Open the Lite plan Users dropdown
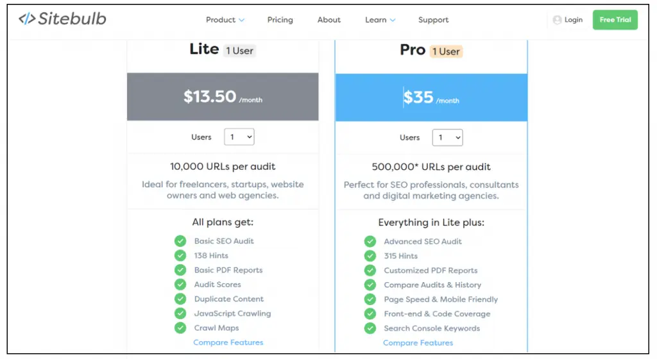 [239, 137]
